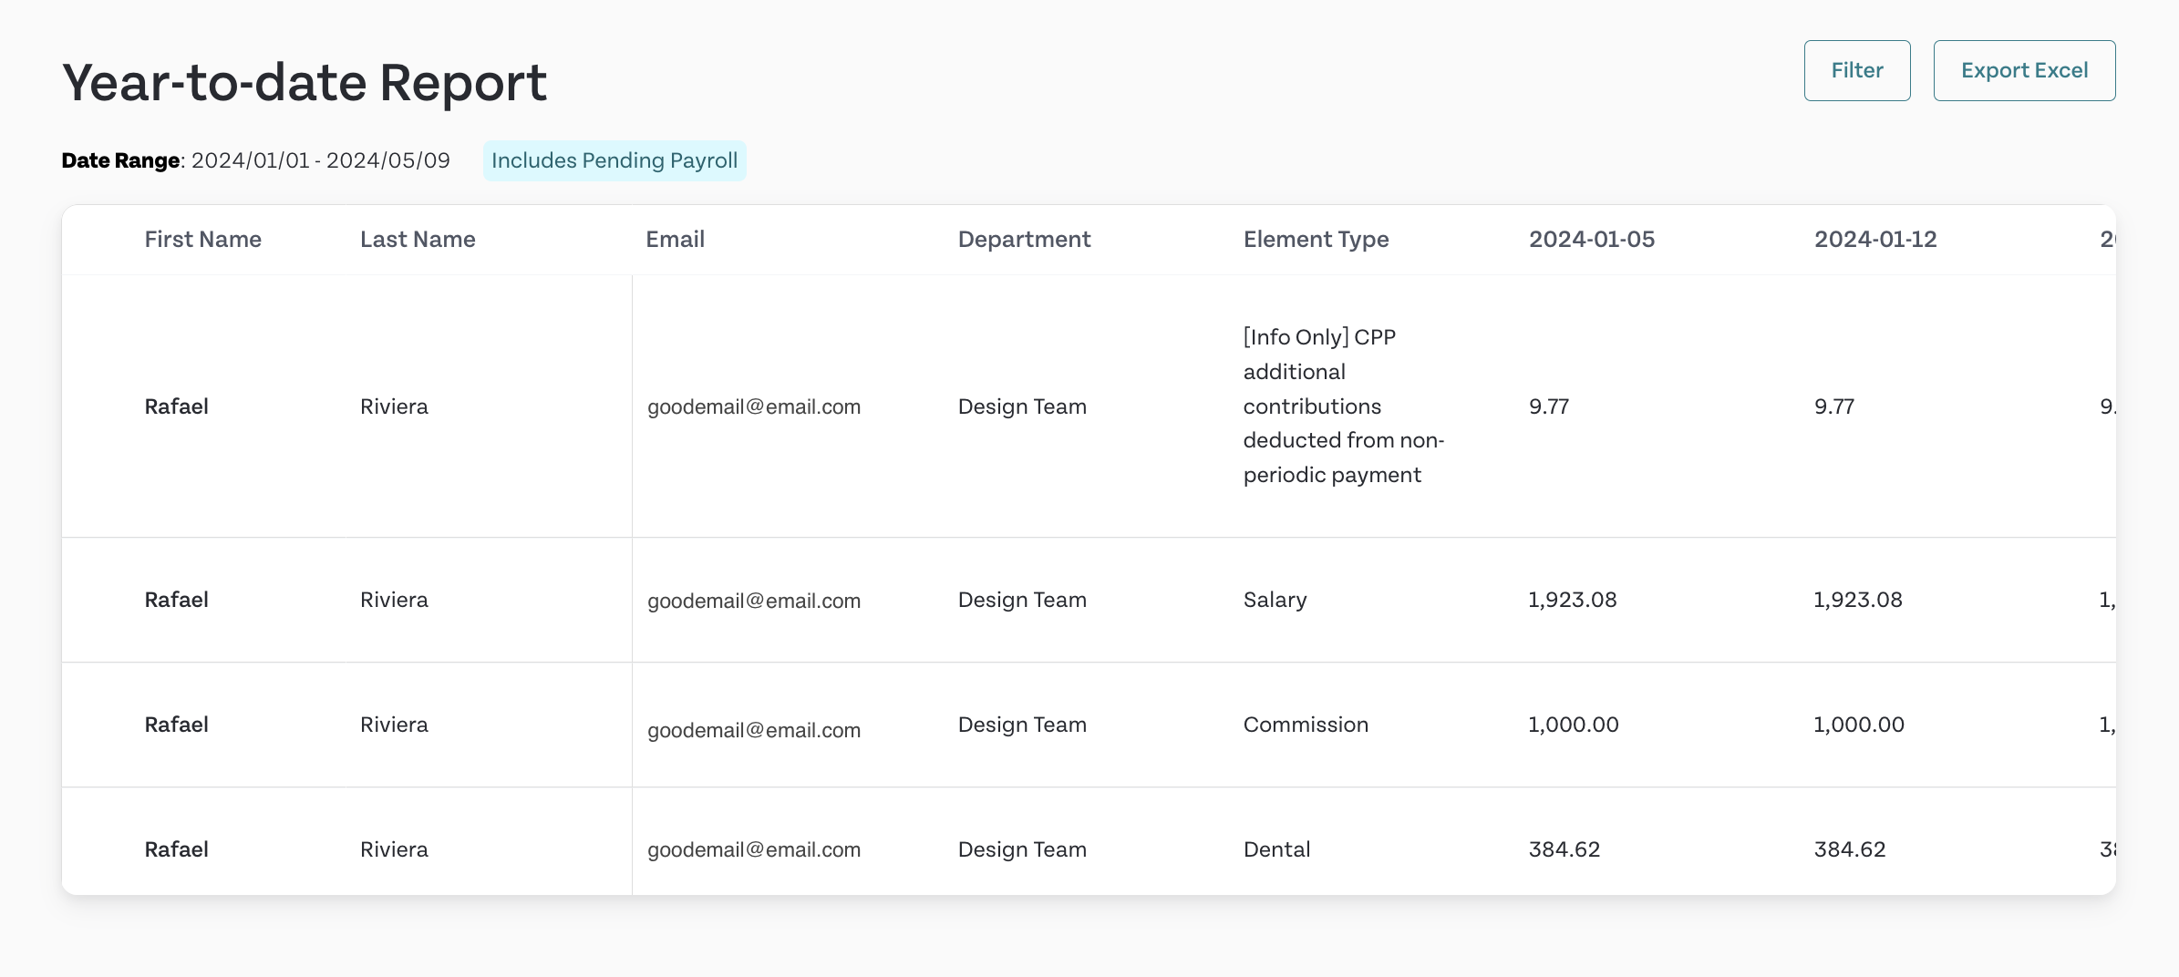
Task: Click the Year-to-date Report page title
Action: pyautogui.click(x=304, y=82)
